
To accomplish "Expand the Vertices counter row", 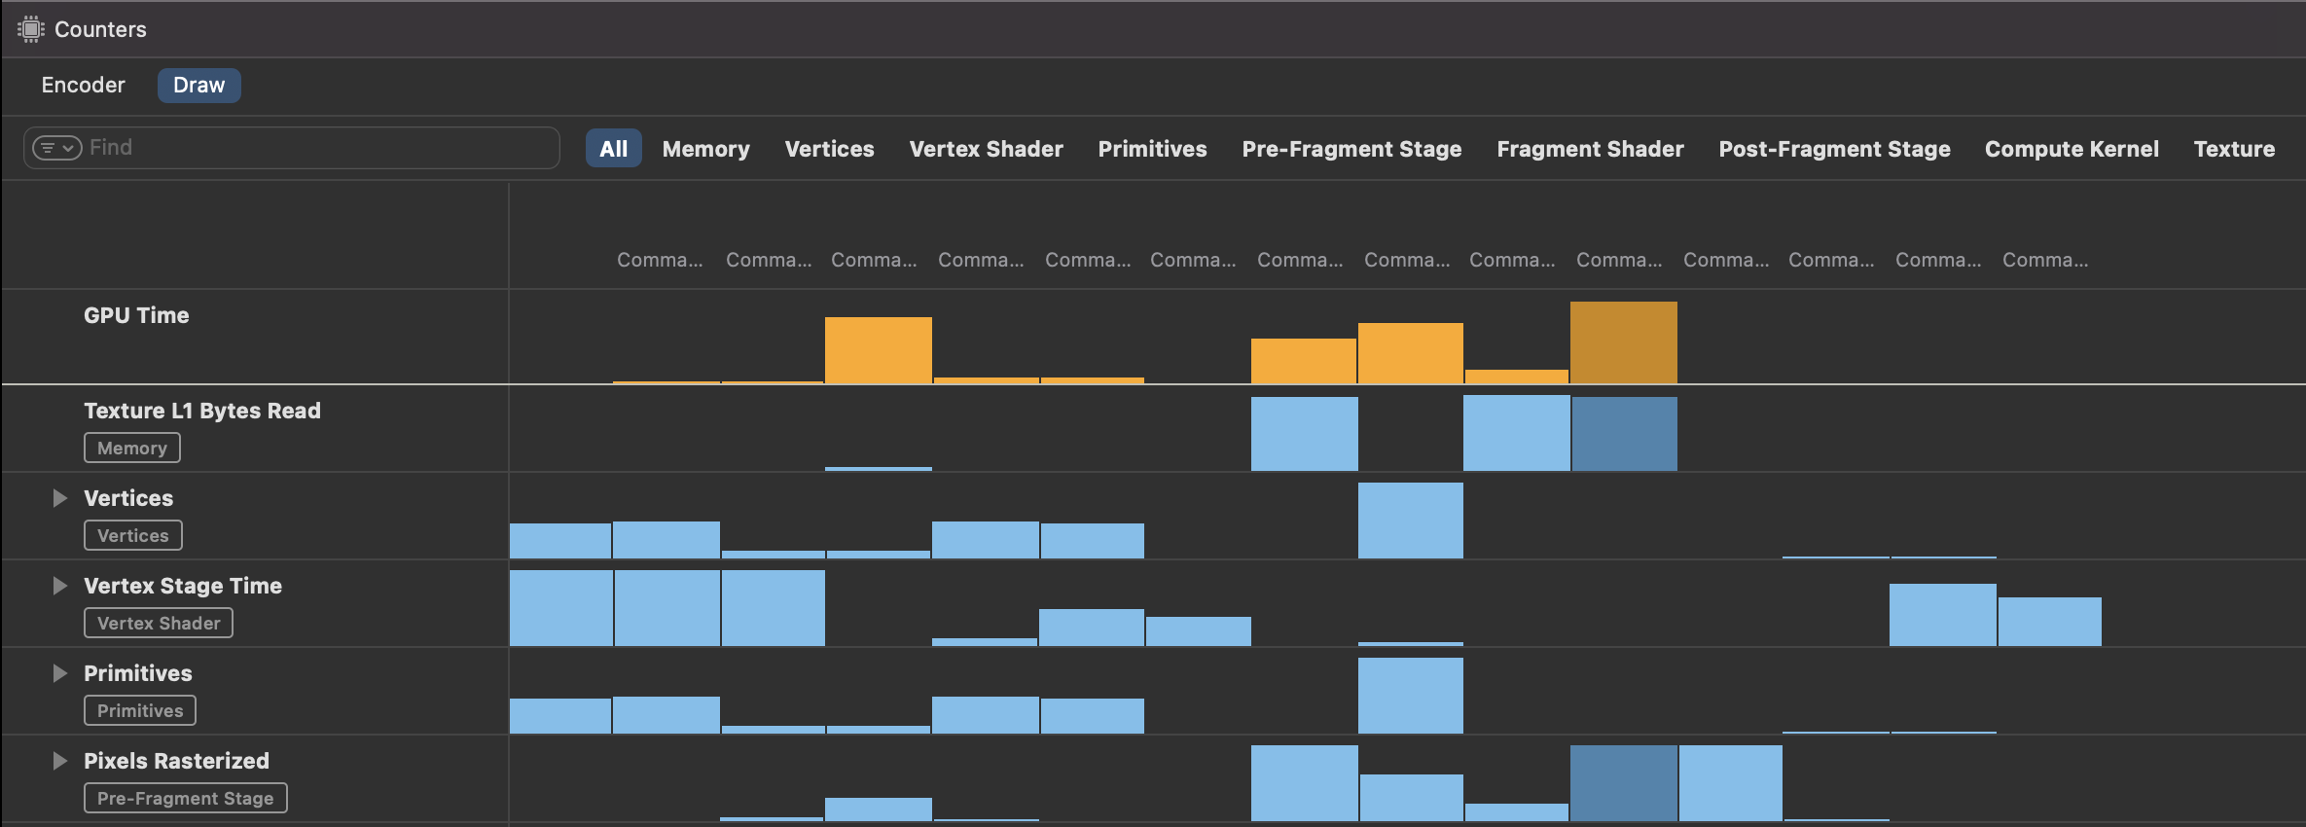I will 59,498.
